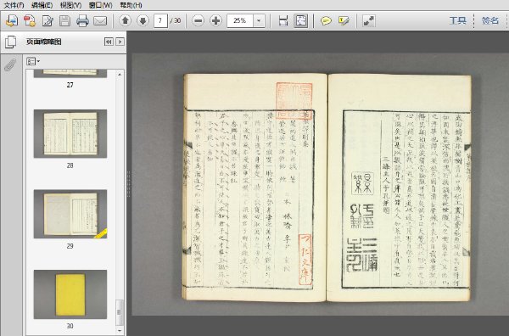Select page 29 thumbnail
The width and height of the screenshot is (509, 336).
[70, 214]
